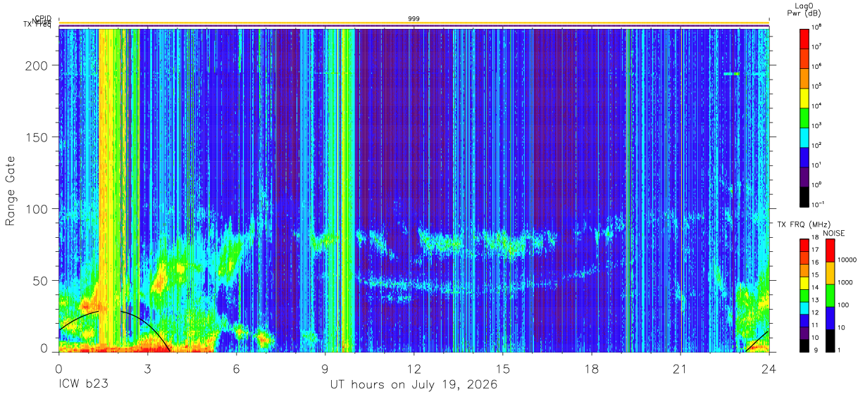Viewport: 865px width, 399px height.
Task: Click the "TX FRQ (MHz)" colorbar title
Action: pos(802,224)
